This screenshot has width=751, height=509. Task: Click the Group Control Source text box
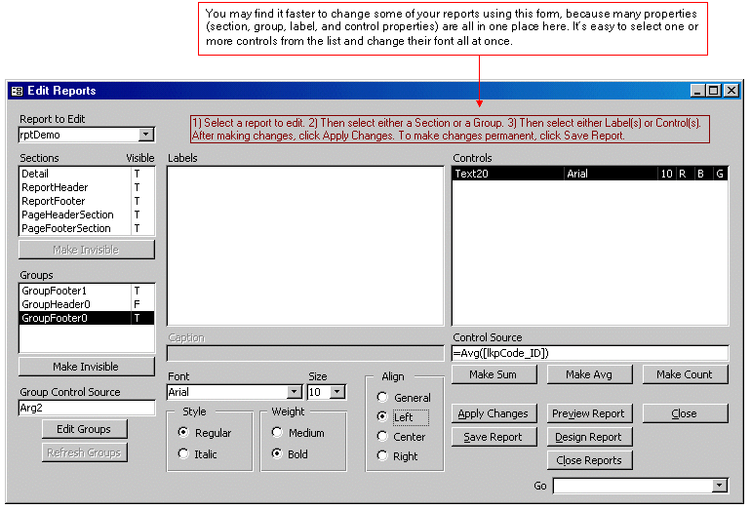click(86, 408)
